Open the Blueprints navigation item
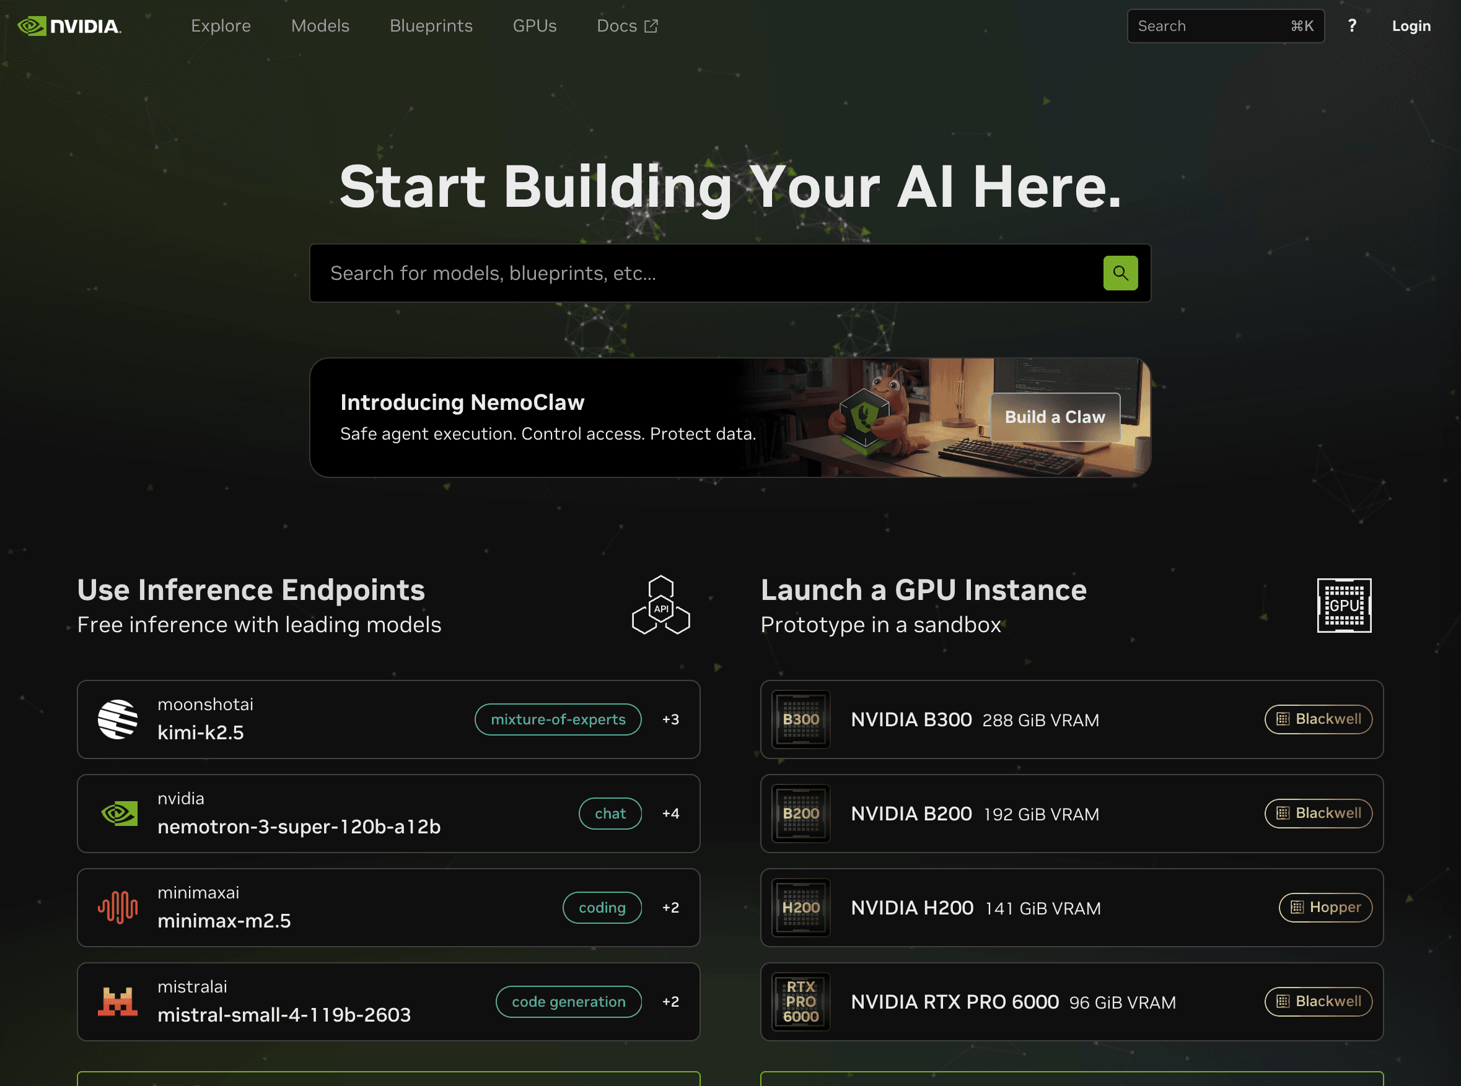 coord(431,25)
